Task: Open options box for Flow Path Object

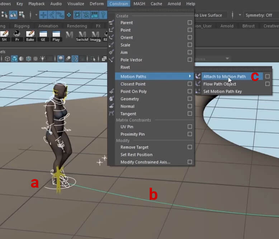Action: click(x=267, y=84)
